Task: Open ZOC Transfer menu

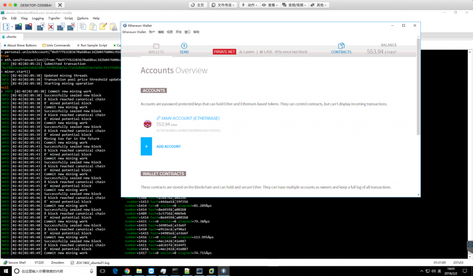Action: pos(54,18)
